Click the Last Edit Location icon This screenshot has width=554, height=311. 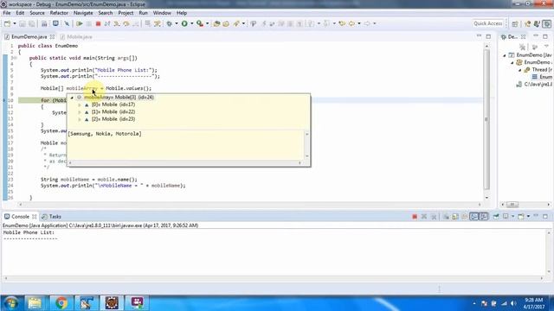click(x=342, y=23)
